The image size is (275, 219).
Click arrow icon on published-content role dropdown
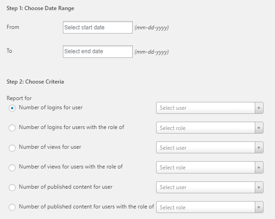(x=259, y=207)
